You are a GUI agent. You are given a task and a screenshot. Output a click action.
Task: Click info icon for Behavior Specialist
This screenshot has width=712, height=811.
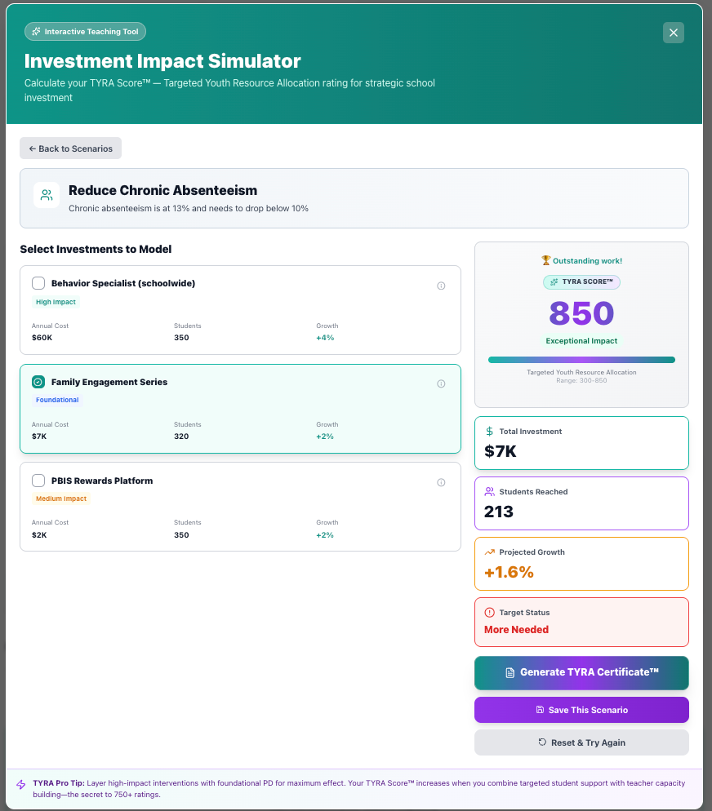point(441,286)
